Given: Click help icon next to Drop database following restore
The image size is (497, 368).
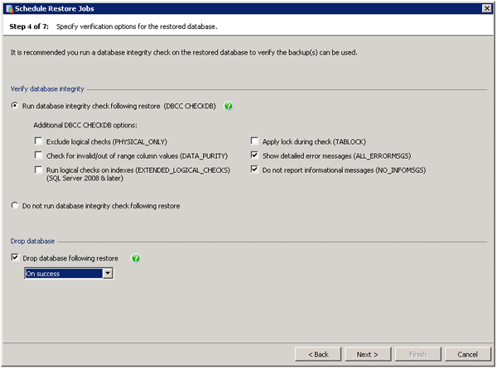Looking at the screenshot, I should [x=136, y=258].
